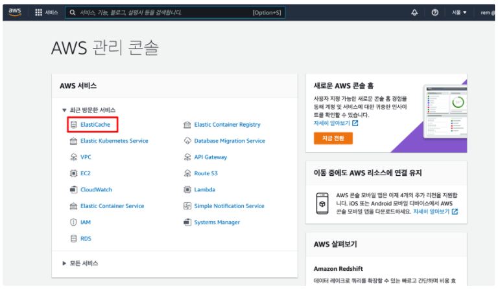
Task: Click the Amazon Redshift heading
Action: tap(339, 269)
